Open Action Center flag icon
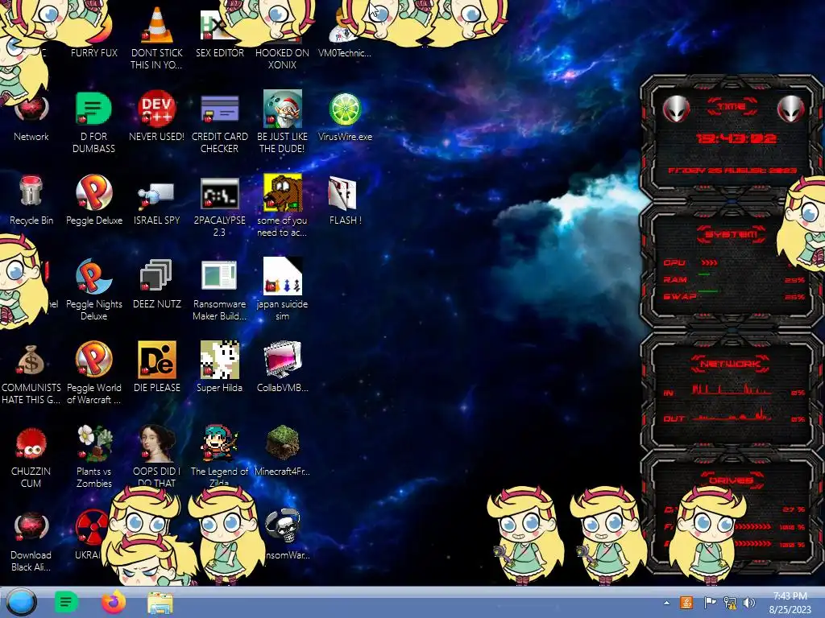825x618 pixels. 710,603
